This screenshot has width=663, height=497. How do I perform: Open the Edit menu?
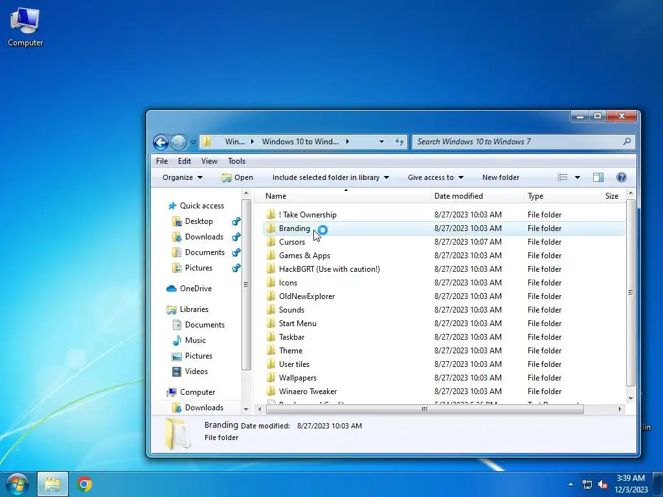coord(185,161)
